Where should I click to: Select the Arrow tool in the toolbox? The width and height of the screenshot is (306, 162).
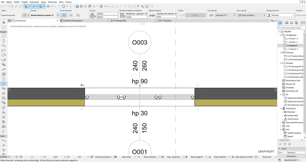(x=4, y=23)
